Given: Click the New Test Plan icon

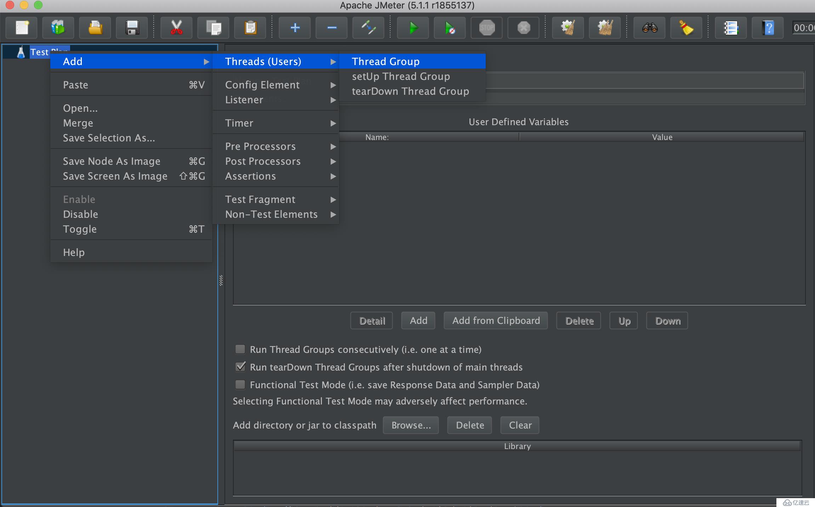Looking at the screenshot, I should [22, 28].
